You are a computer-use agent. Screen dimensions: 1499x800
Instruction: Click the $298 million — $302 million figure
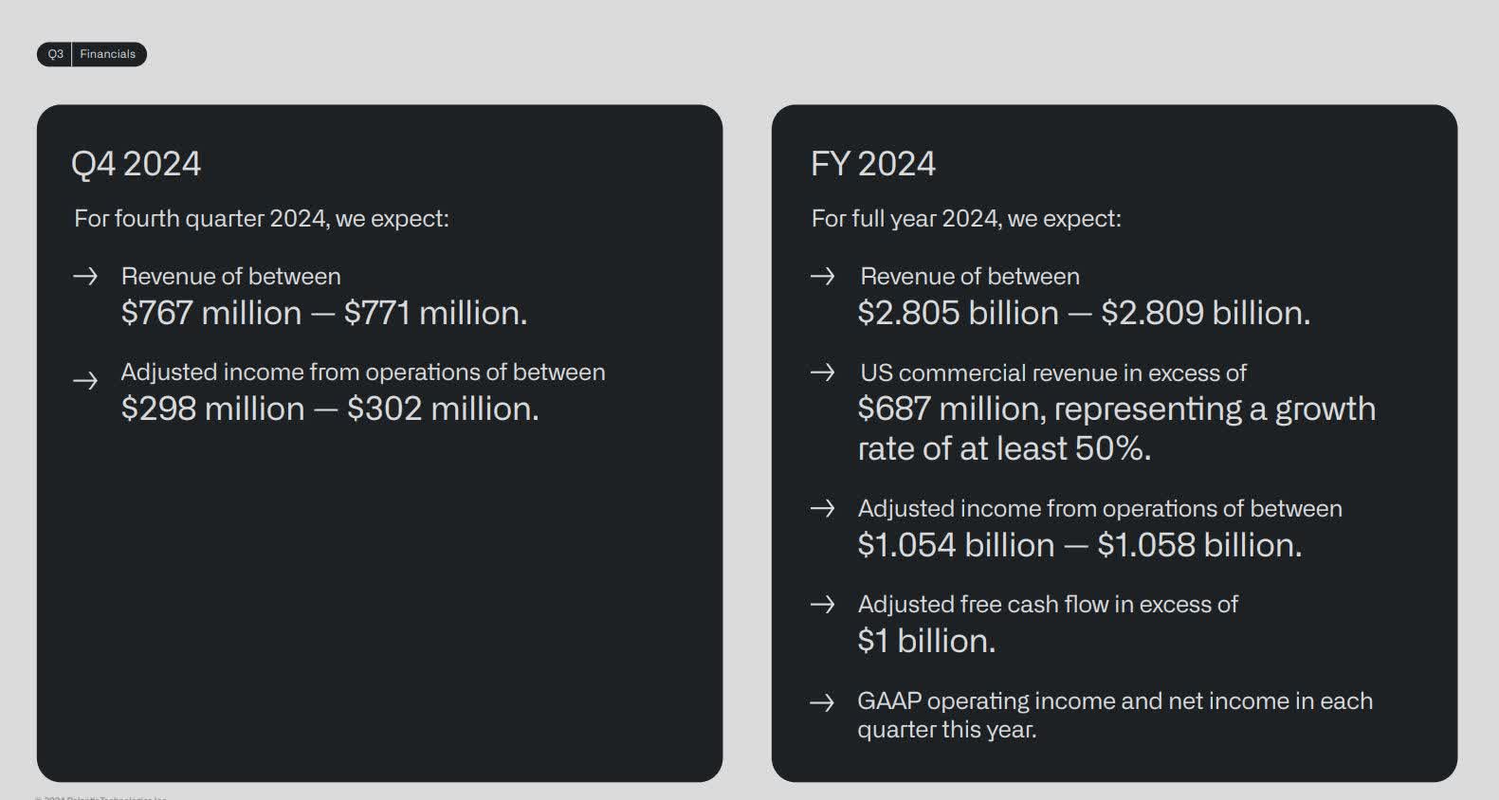pyautogui.click(x=329, y=409)
